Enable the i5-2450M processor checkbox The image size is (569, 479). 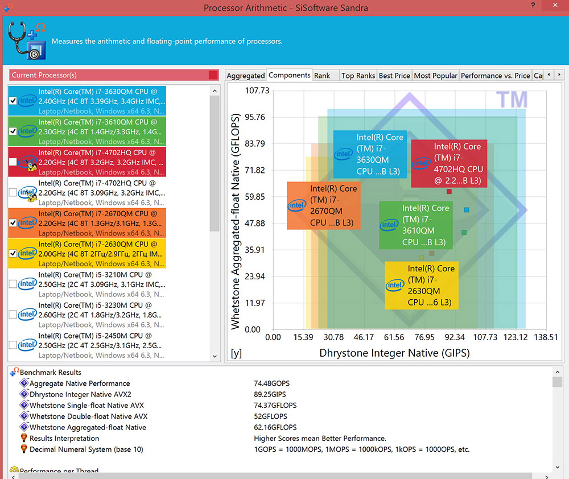tap(13, 345)
